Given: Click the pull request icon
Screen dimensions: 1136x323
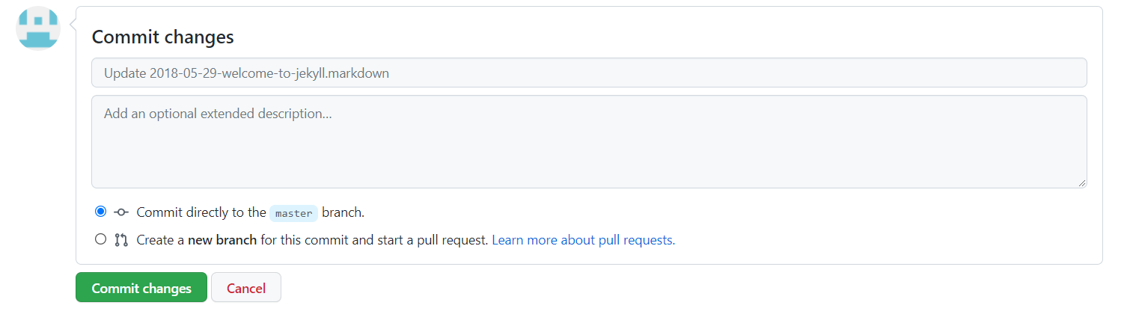Looking at the screenshot, I should tap(121, 241).
